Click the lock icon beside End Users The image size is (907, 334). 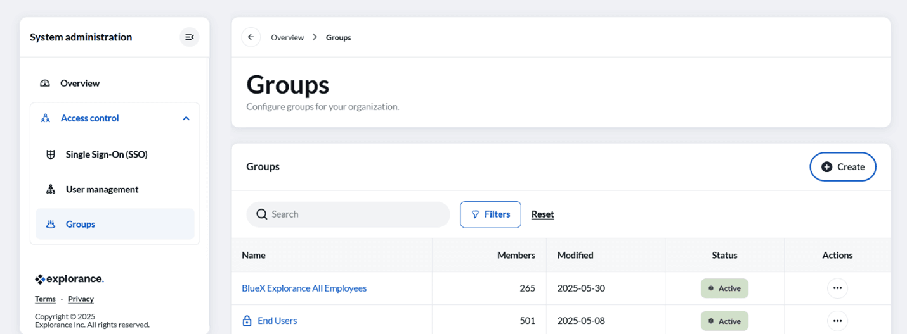tap(247, 321)
